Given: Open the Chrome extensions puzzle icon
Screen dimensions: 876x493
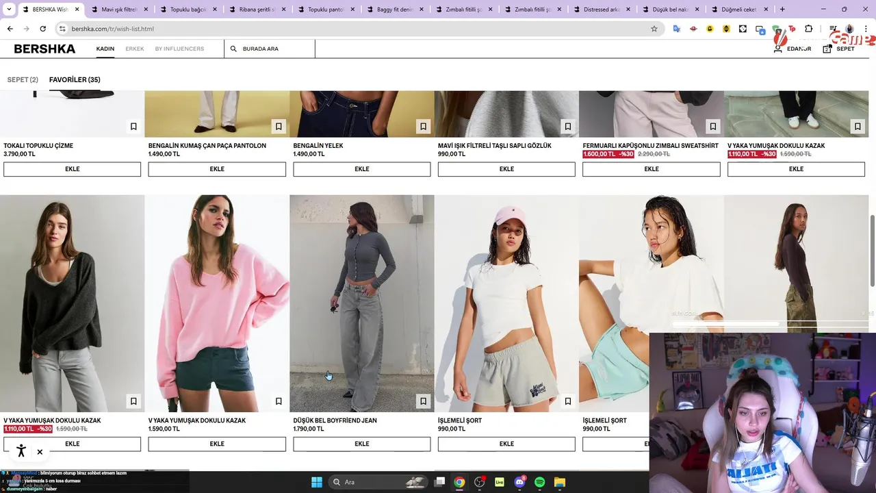Looking at the screenshot, I should (808, 29).
